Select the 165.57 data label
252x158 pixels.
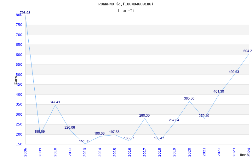[129, 138]
